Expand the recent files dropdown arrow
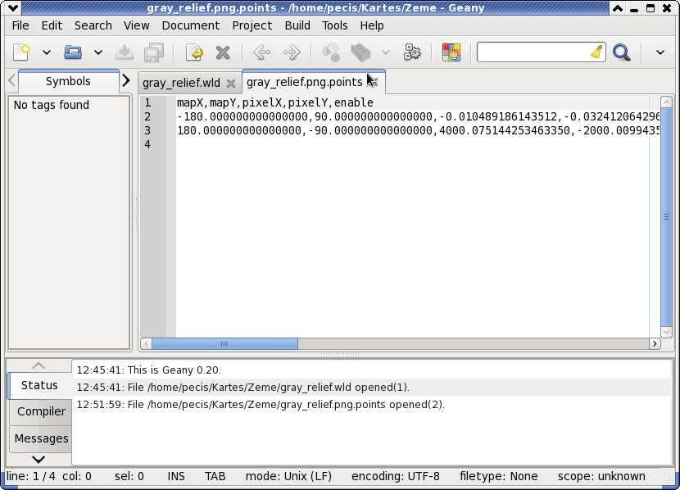 pyautogui.click(x=98, y=53)
